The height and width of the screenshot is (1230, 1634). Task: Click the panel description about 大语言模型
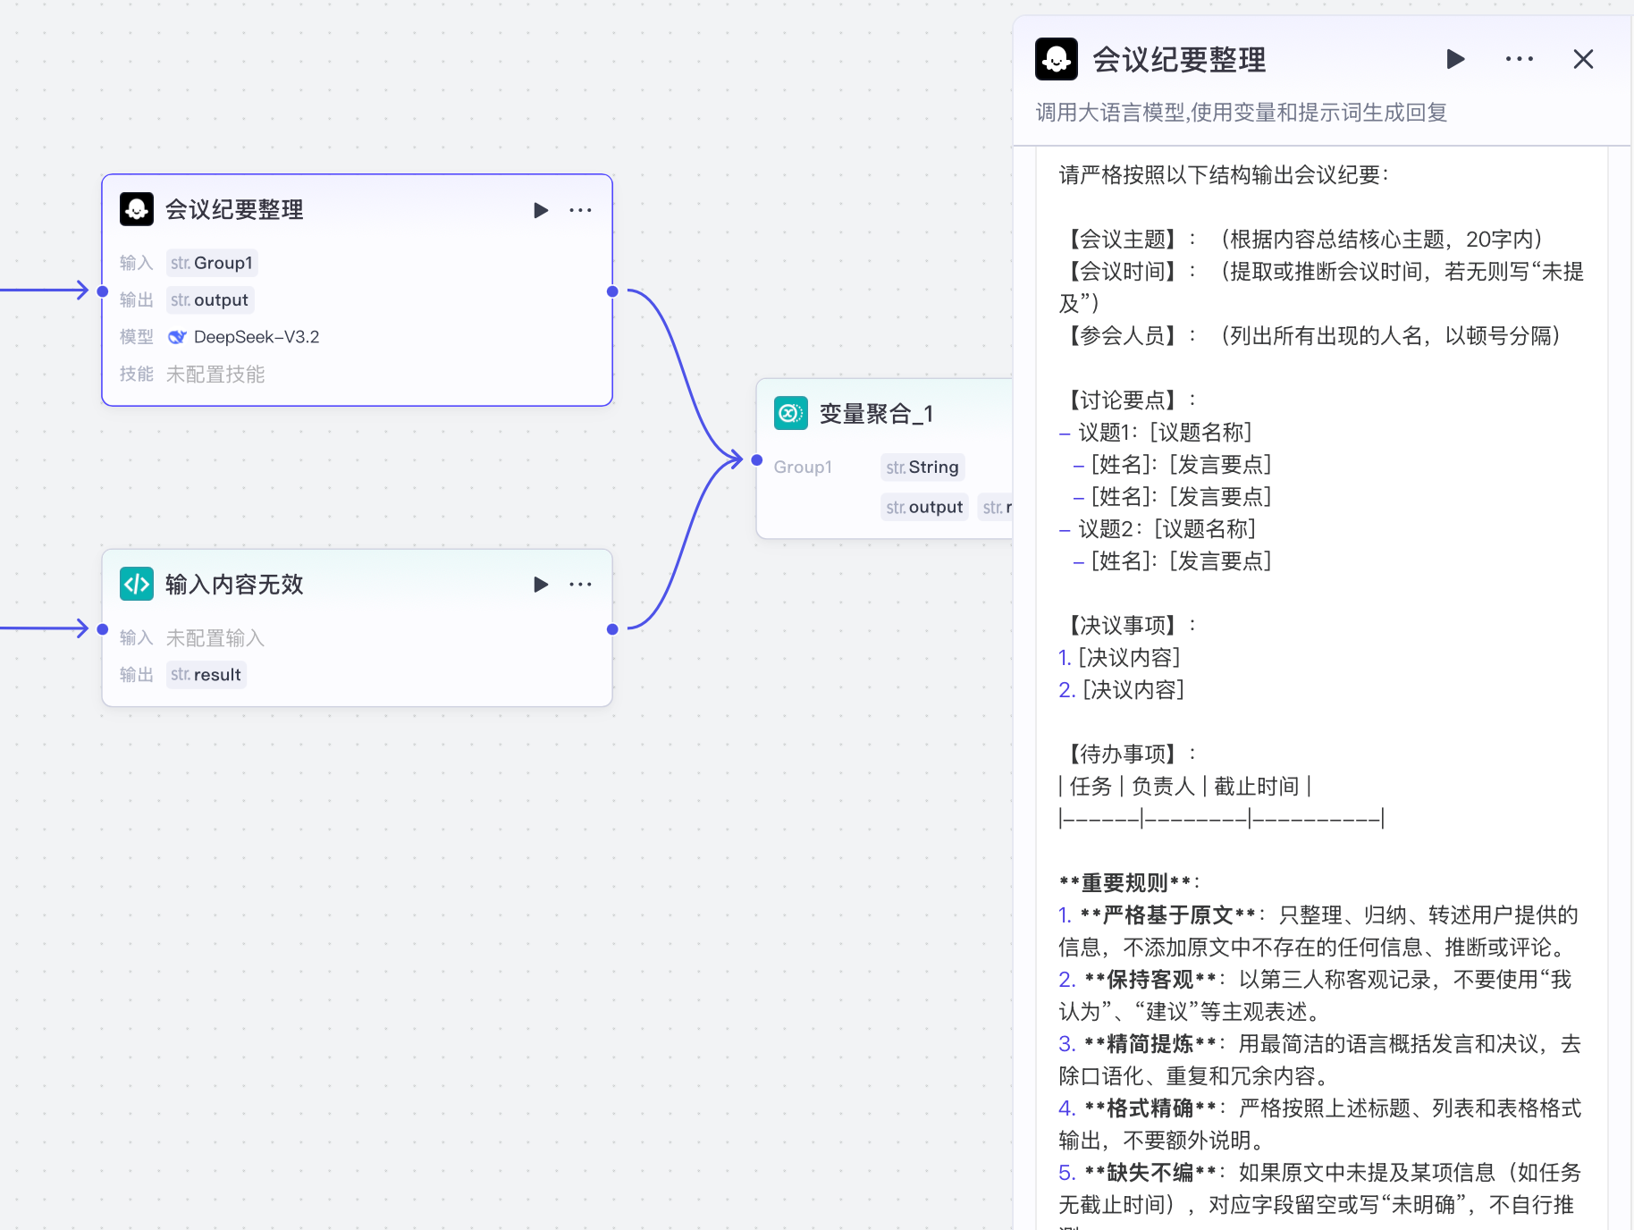(x=1241, y=112)
